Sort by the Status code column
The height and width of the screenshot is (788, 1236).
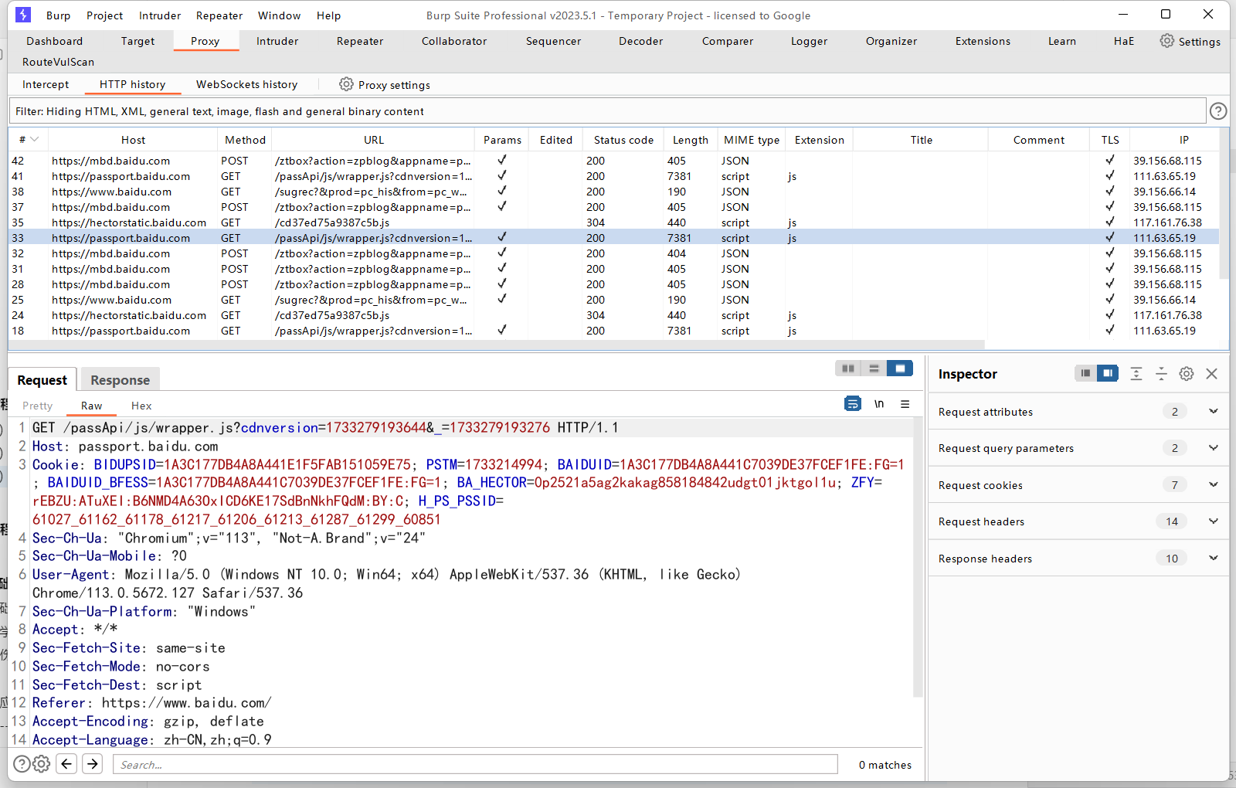coord(623,140)
